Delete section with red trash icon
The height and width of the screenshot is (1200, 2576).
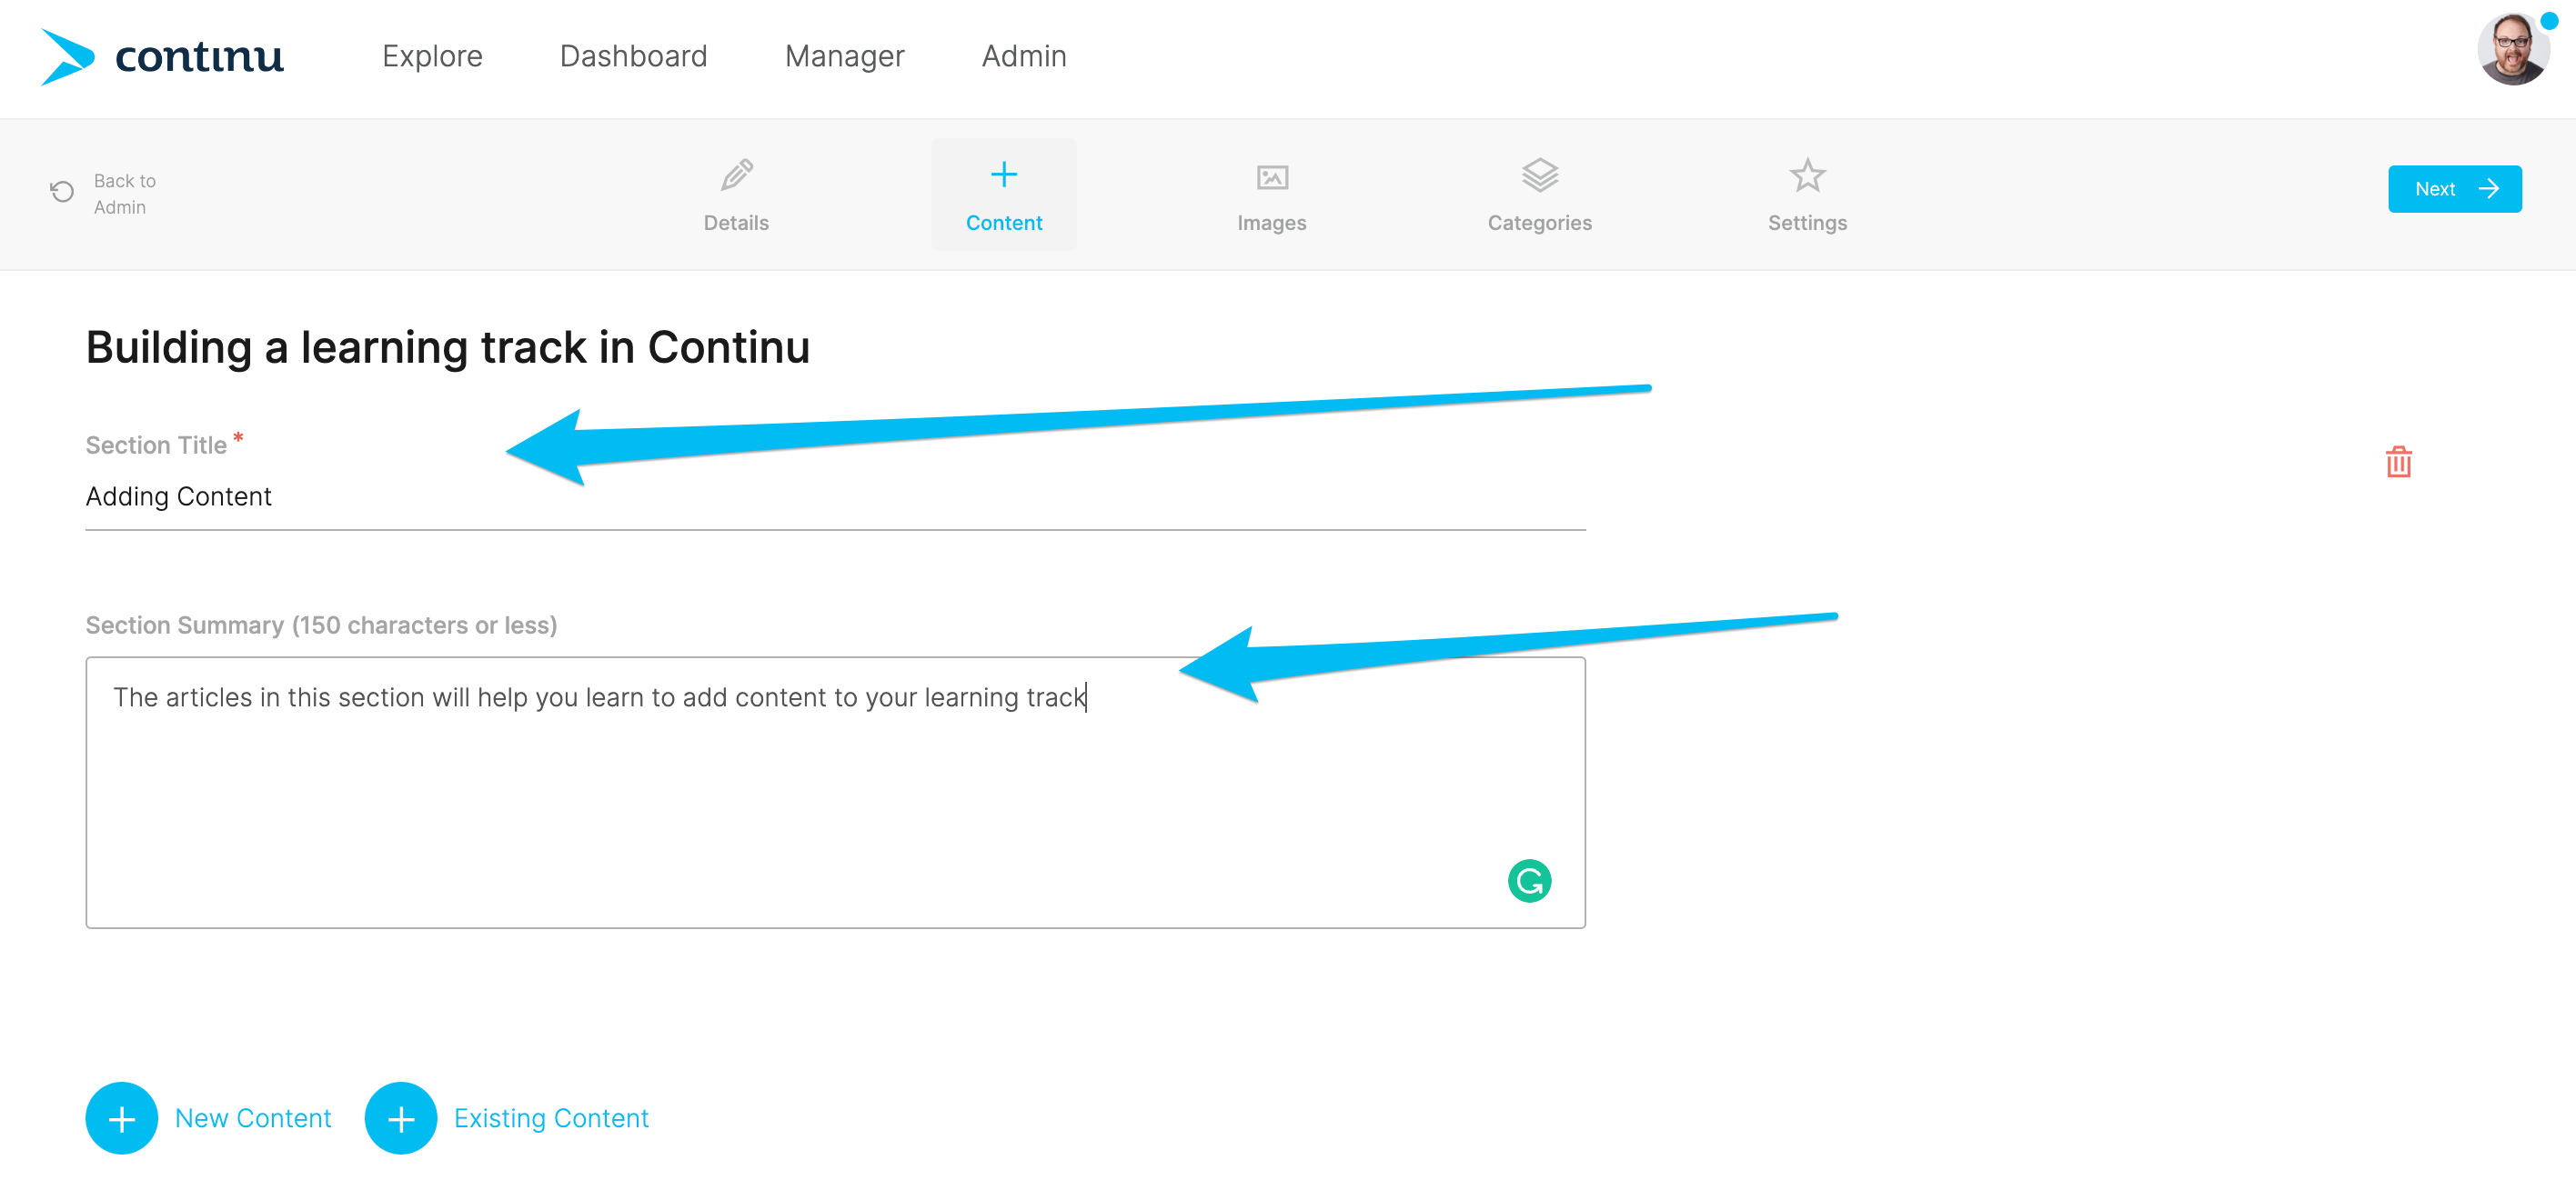click(2398, 462)
